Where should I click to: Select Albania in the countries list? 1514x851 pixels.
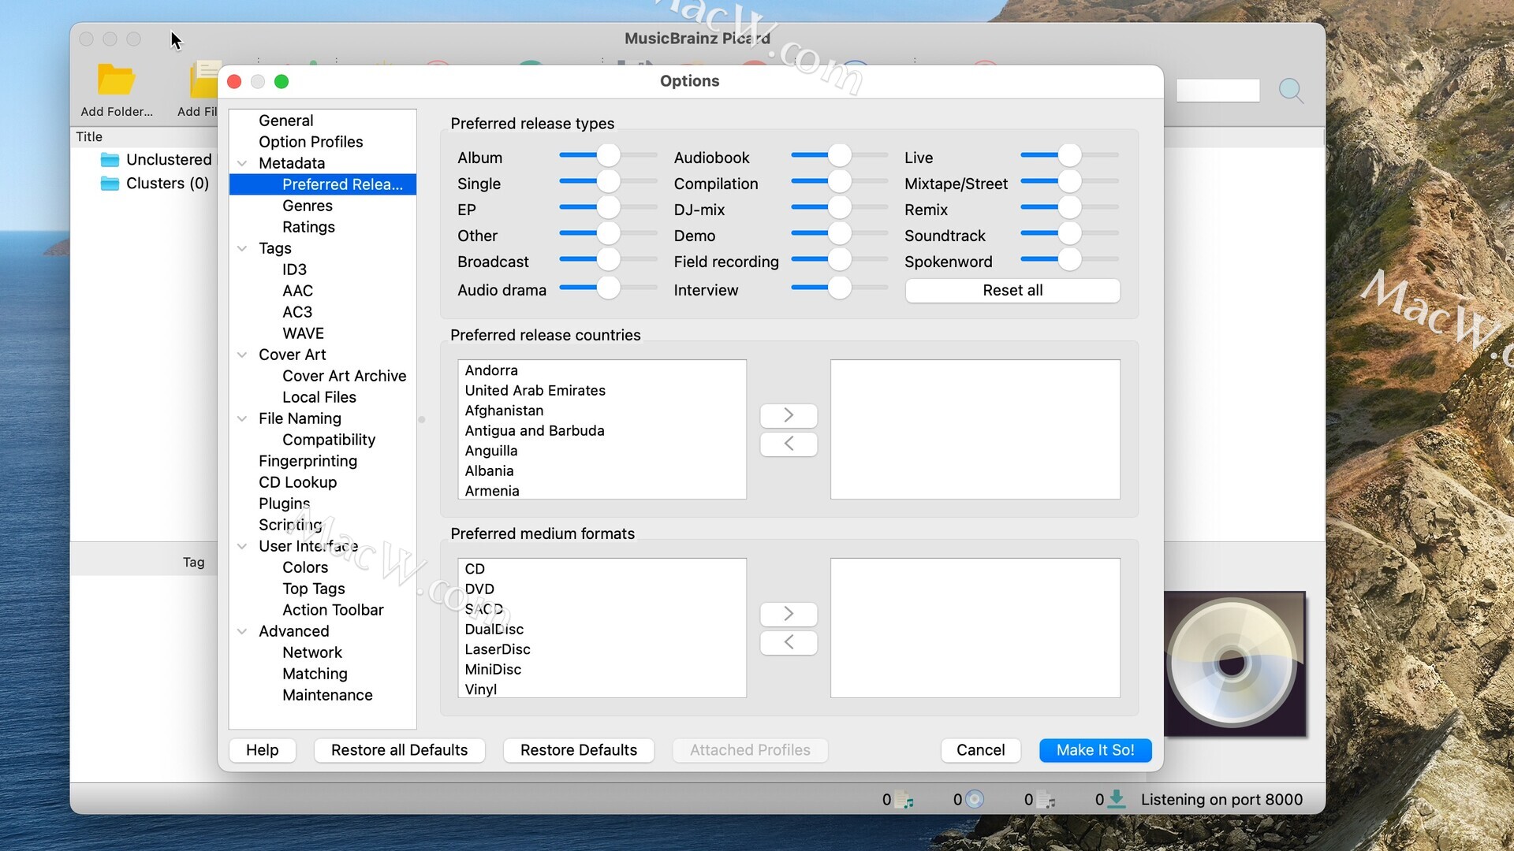click(x=602, y=471)
